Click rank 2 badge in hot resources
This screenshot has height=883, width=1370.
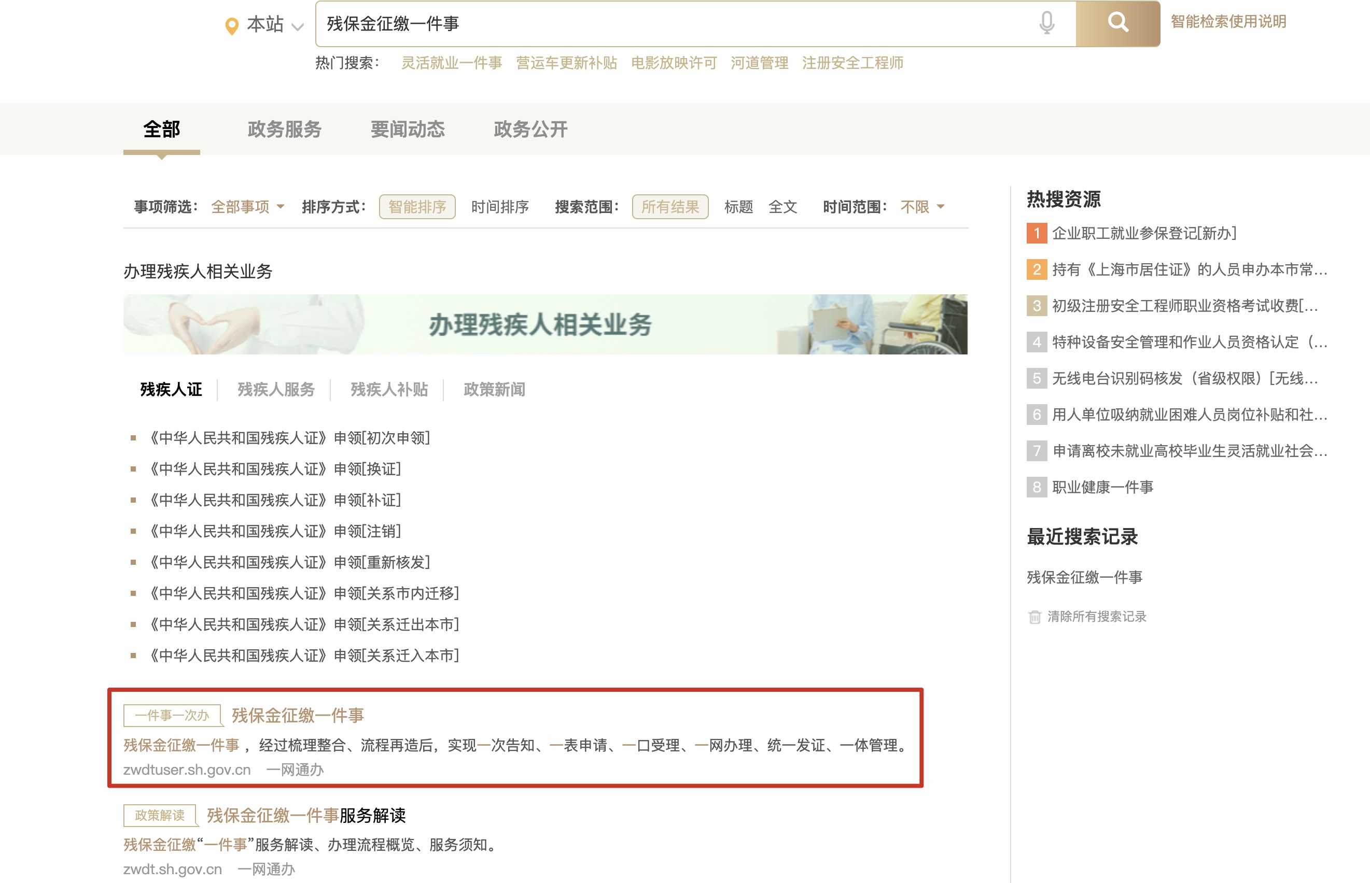(x=1036, y=269)
